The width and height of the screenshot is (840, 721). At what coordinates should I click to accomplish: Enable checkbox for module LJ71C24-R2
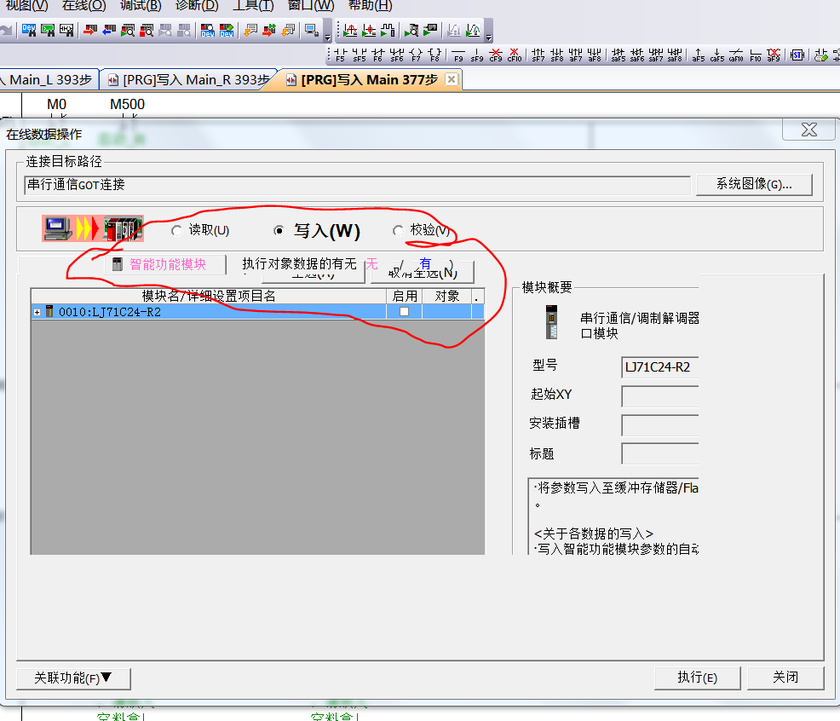point(404,312)
